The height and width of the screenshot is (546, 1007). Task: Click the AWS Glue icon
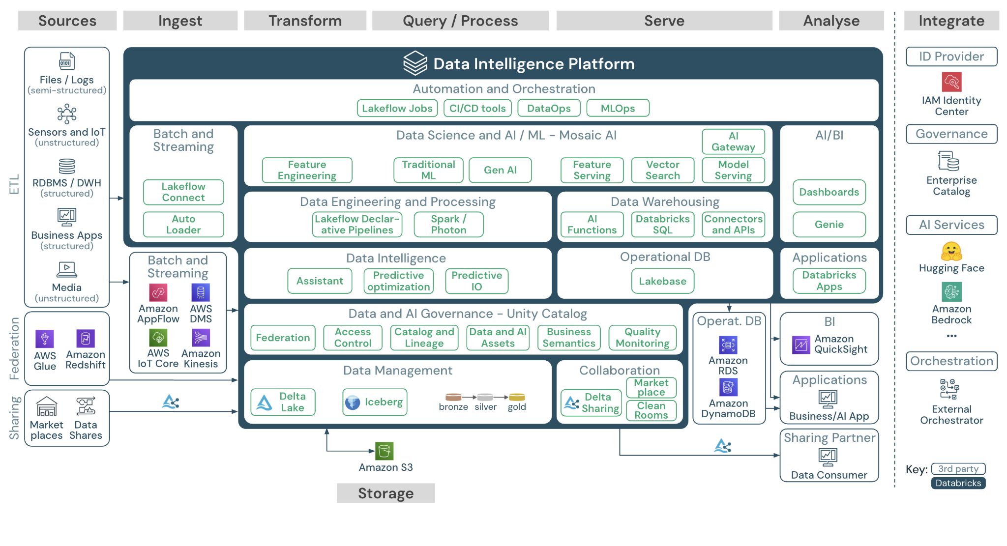[x=44, y=339]
